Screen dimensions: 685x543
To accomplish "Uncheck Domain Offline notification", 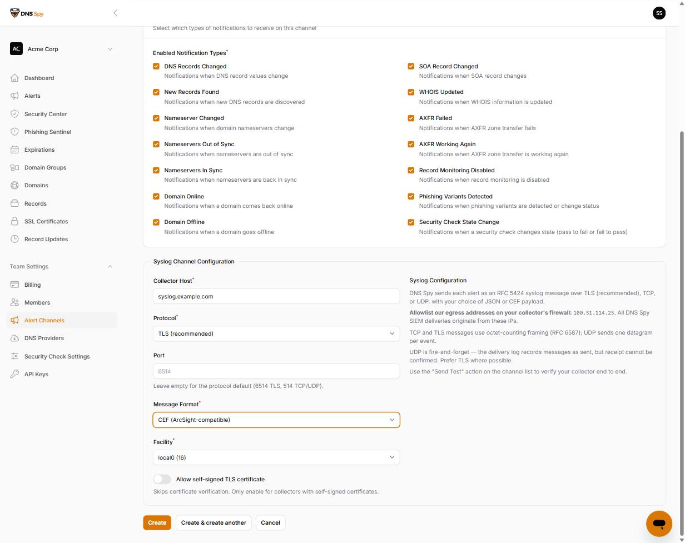I will point(156,222).
